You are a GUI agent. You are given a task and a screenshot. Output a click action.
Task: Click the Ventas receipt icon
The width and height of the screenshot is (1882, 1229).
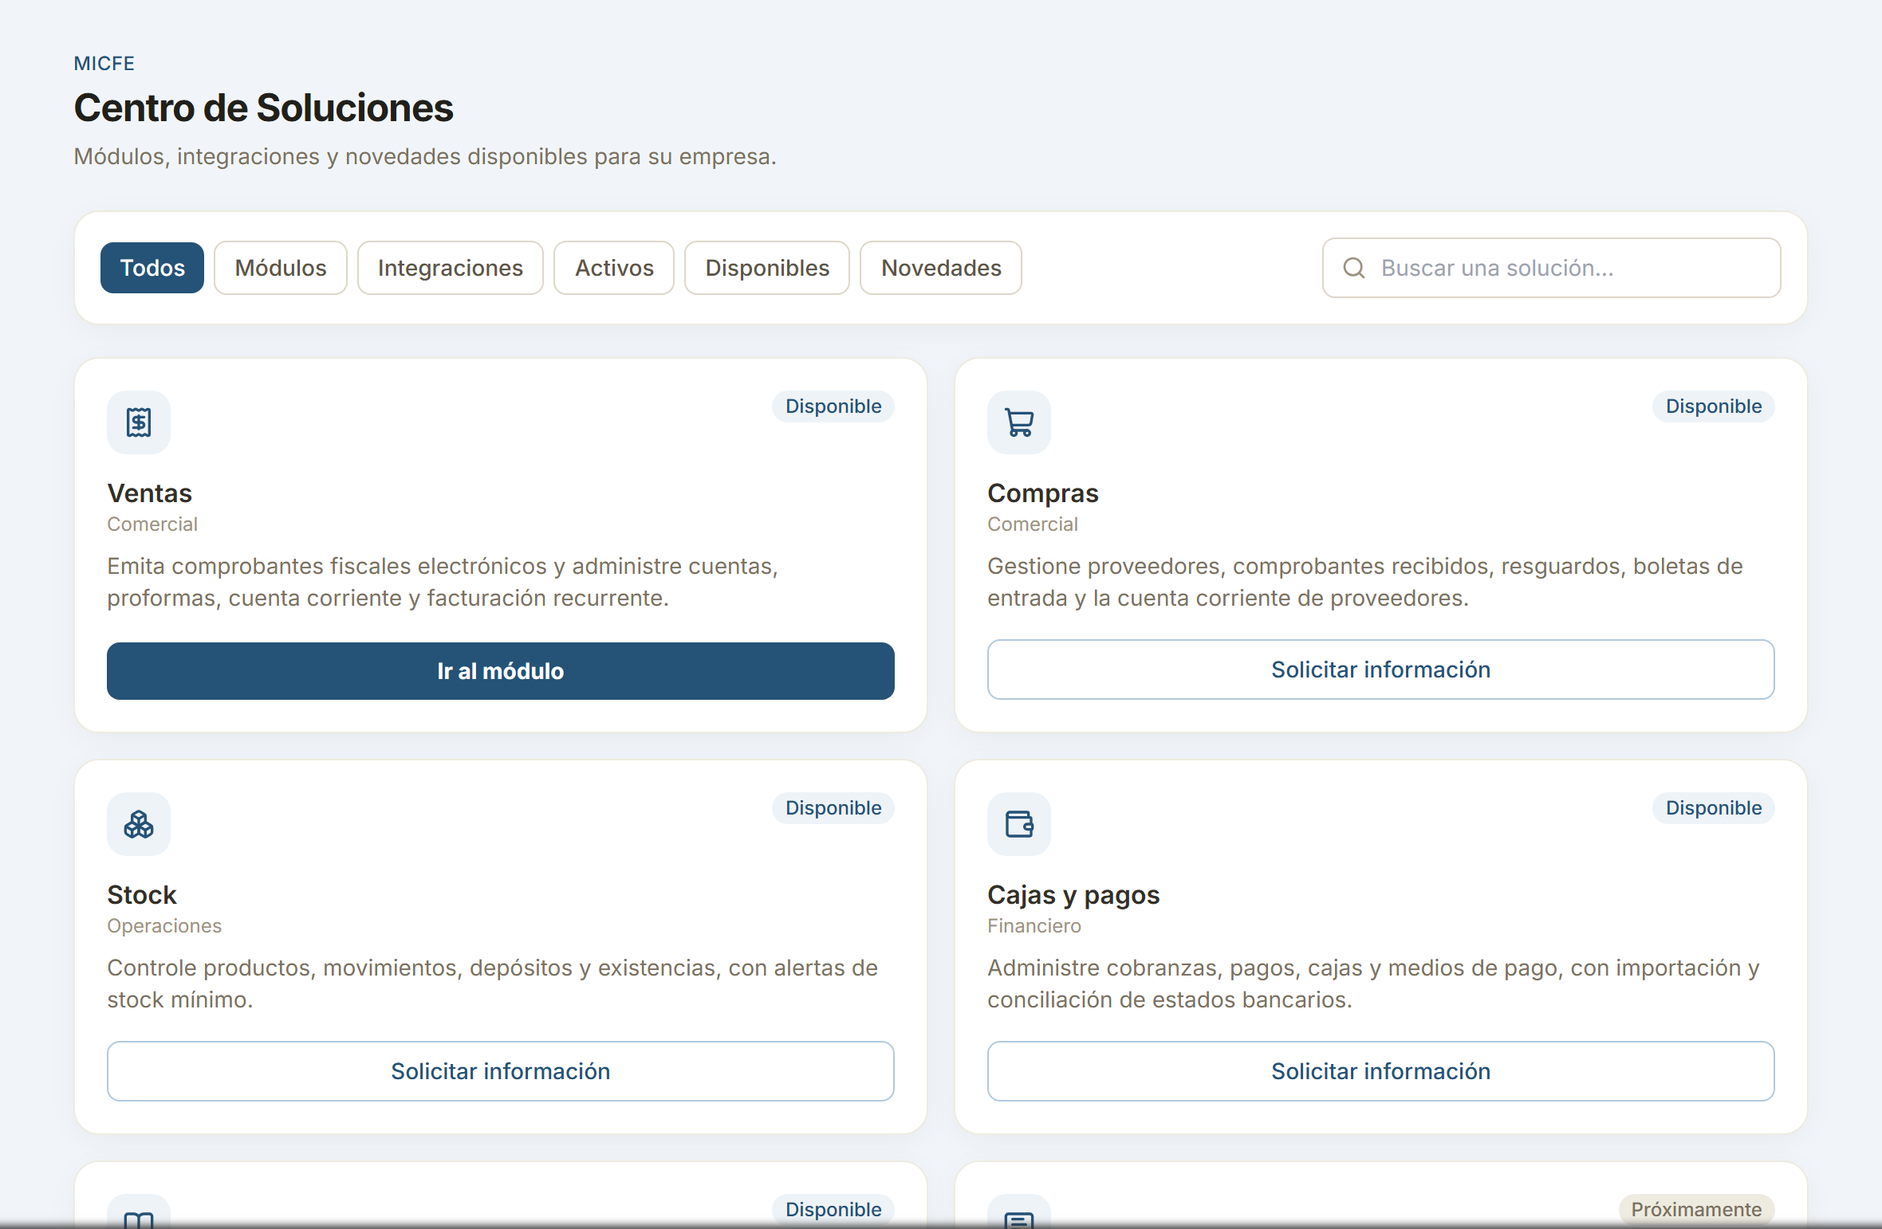(139, 422)
